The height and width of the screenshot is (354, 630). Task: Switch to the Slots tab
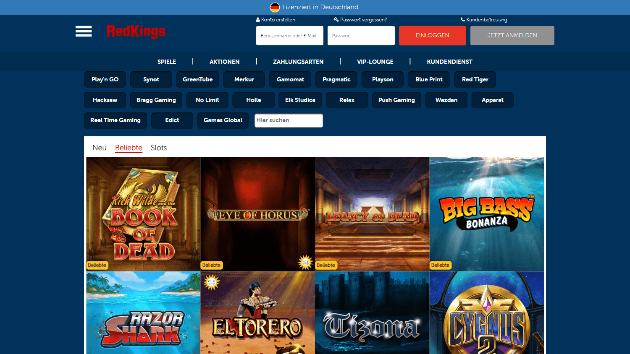[159, 148]
